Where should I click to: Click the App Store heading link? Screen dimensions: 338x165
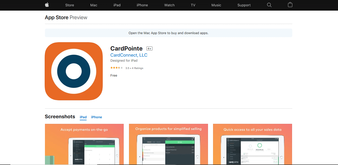(x=57, y=17)
